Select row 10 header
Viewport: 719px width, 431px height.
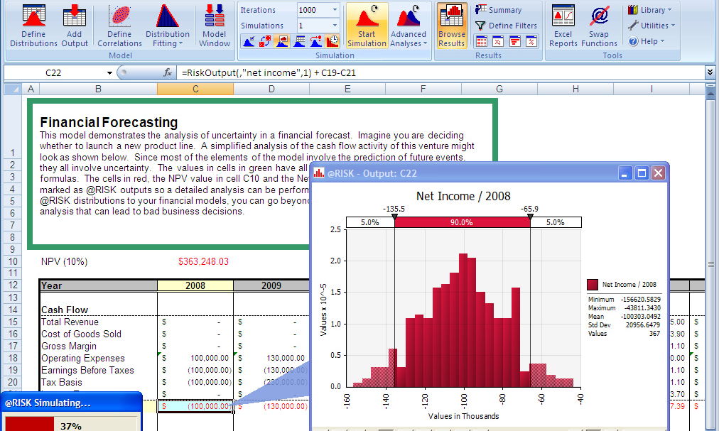point(12,261)
